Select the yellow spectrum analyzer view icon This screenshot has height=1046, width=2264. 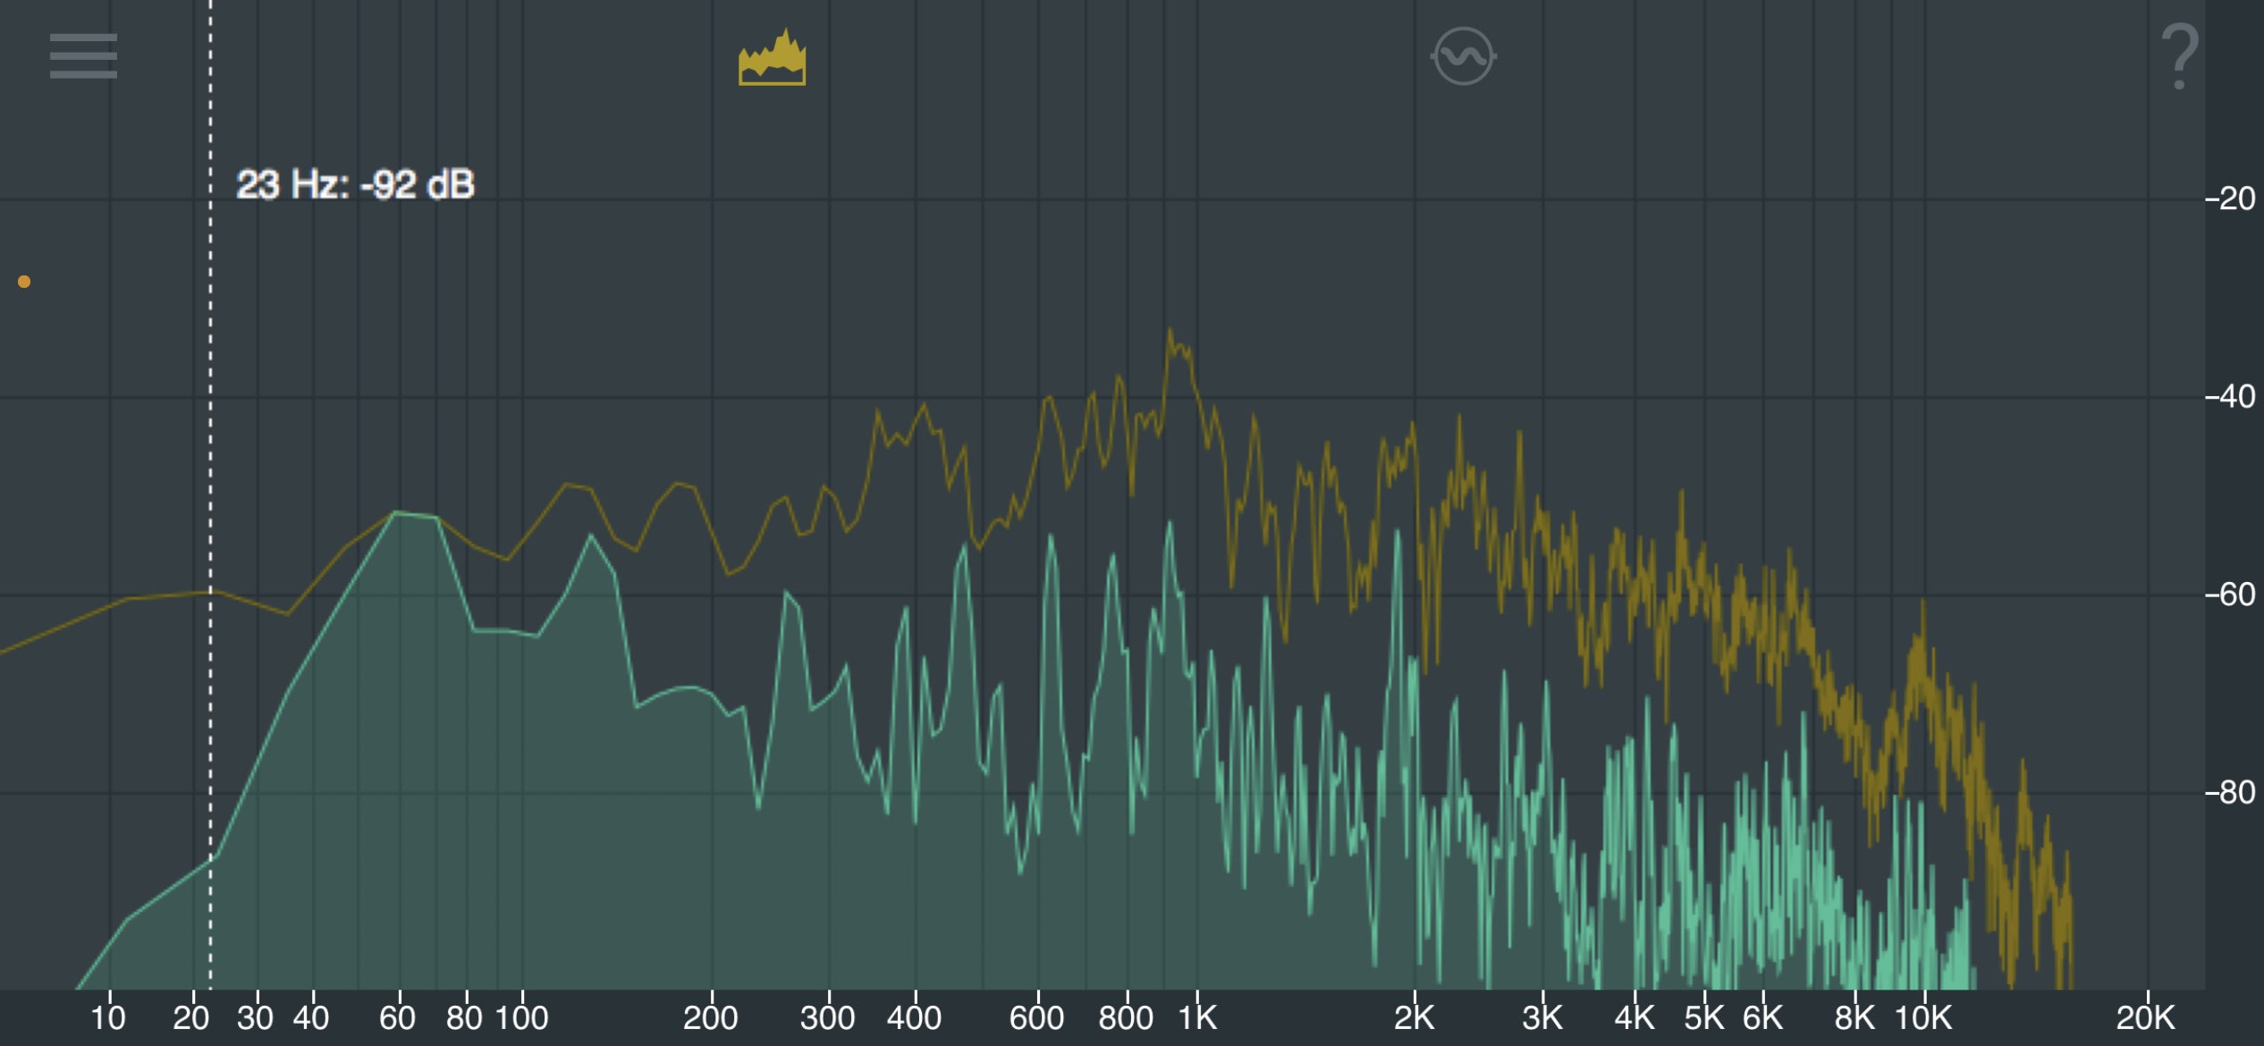(x=772, y=58)
